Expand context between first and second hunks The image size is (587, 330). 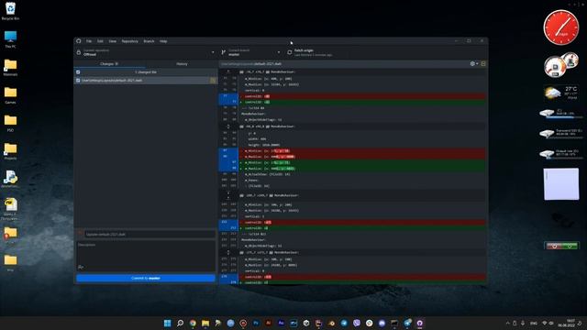[228, 126]
